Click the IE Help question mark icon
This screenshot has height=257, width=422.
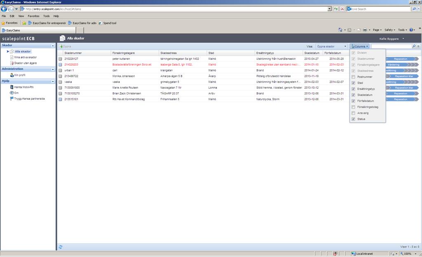coord(411,30)
